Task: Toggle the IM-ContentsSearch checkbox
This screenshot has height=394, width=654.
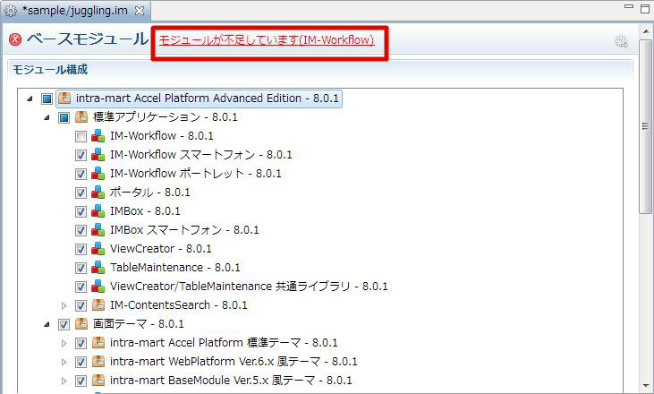Action: click(81, 305)
